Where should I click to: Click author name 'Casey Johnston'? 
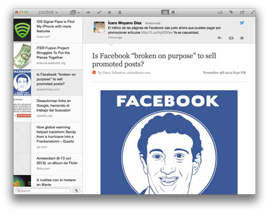114,72
